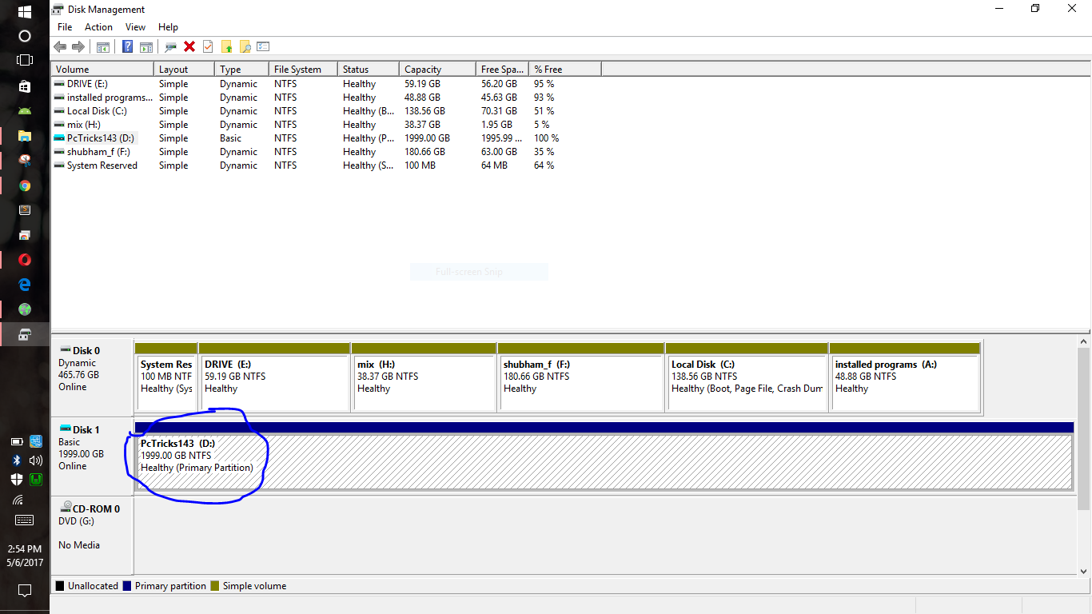Toggle the Show/Hide Action Pane toolbar button

coord(145,46)
